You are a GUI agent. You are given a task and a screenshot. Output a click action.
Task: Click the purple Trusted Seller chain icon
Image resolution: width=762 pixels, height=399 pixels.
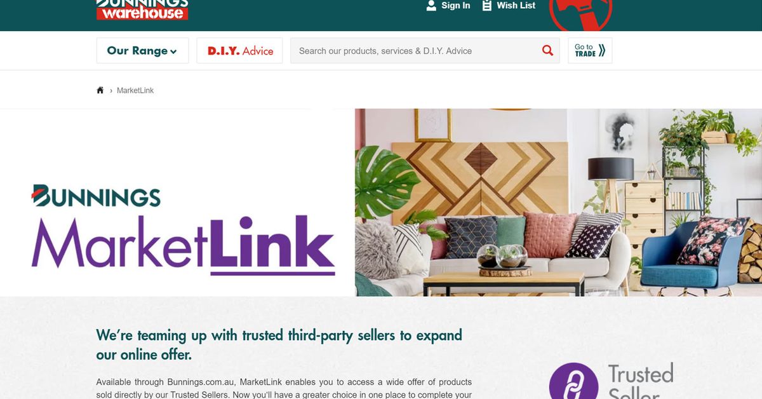click(x=573, y=382)
